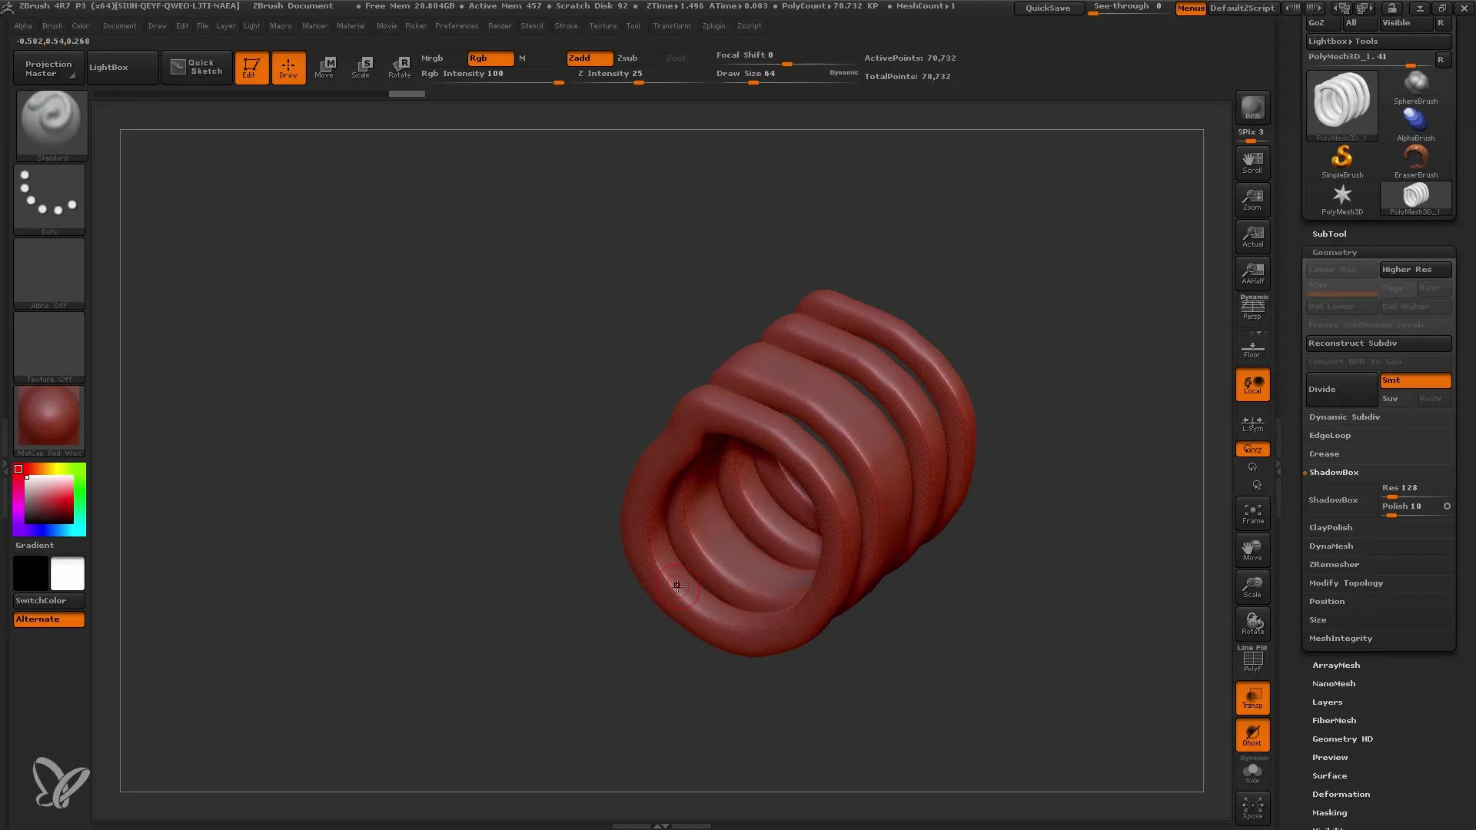Image resolution: width=1476 pixels, height=830 pixels.
Task: Expand the Masking options panel
Action: pyautogui.click(x=1328, y=812)
